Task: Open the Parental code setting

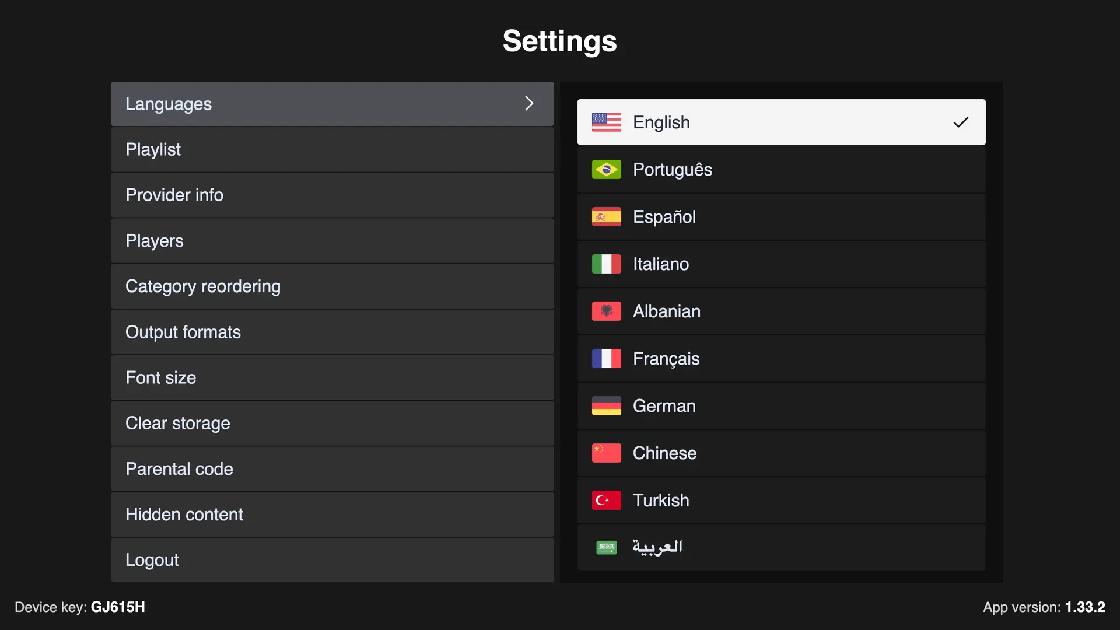Action: pyautogui.click(x=332, y=469)
